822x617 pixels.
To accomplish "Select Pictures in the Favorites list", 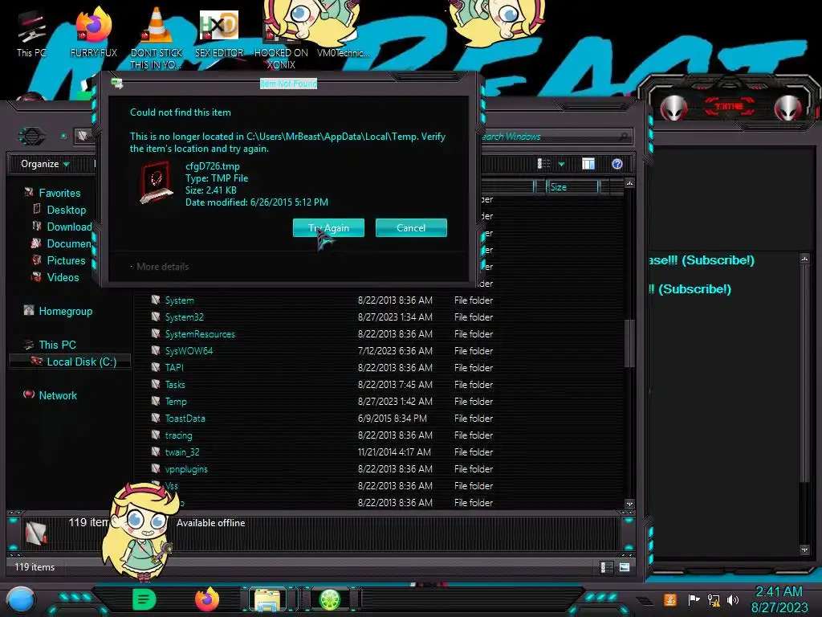I will 66,260.
